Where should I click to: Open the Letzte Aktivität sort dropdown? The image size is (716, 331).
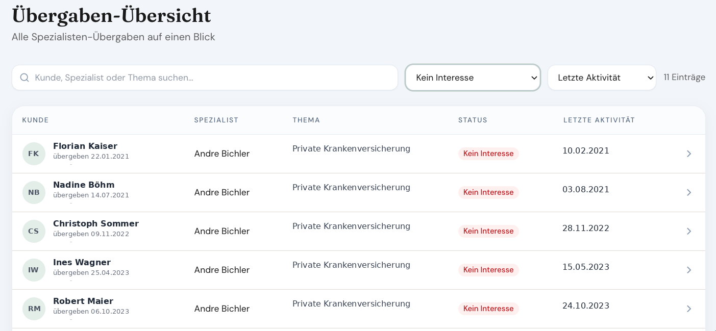(602, 78)
